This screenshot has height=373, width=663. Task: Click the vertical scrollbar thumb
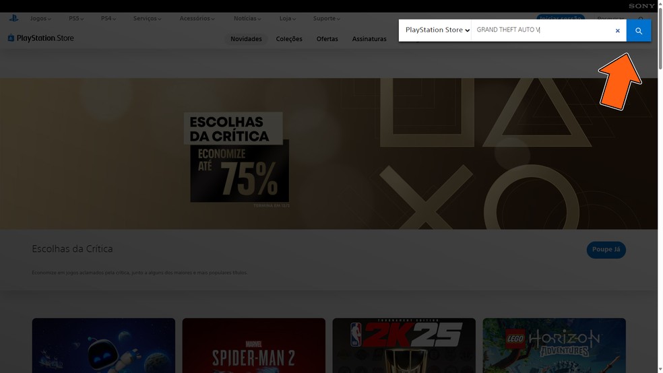tap(660, 38)
